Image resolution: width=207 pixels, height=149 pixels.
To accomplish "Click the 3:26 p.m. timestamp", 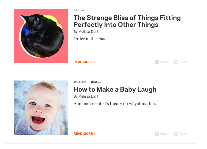I will pyautogui.click(x=80, y=10).
